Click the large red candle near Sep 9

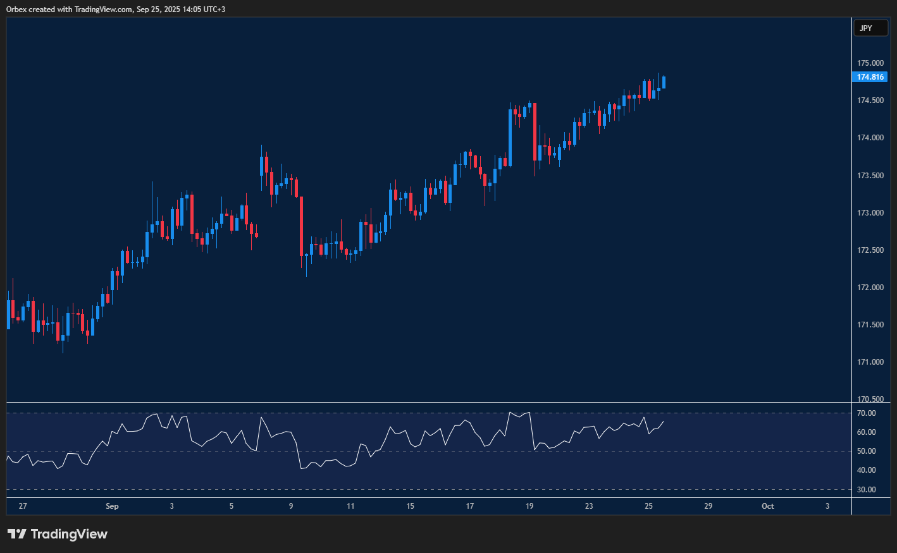coord(301,224)
